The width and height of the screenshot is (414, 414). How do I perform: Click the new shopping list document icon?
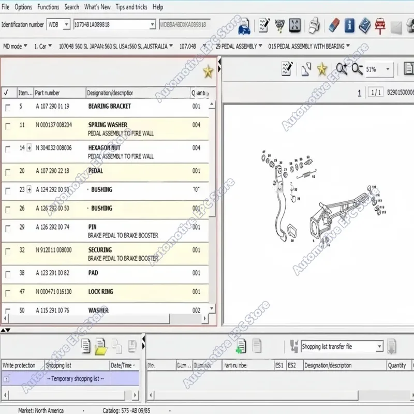click(85, 346)
